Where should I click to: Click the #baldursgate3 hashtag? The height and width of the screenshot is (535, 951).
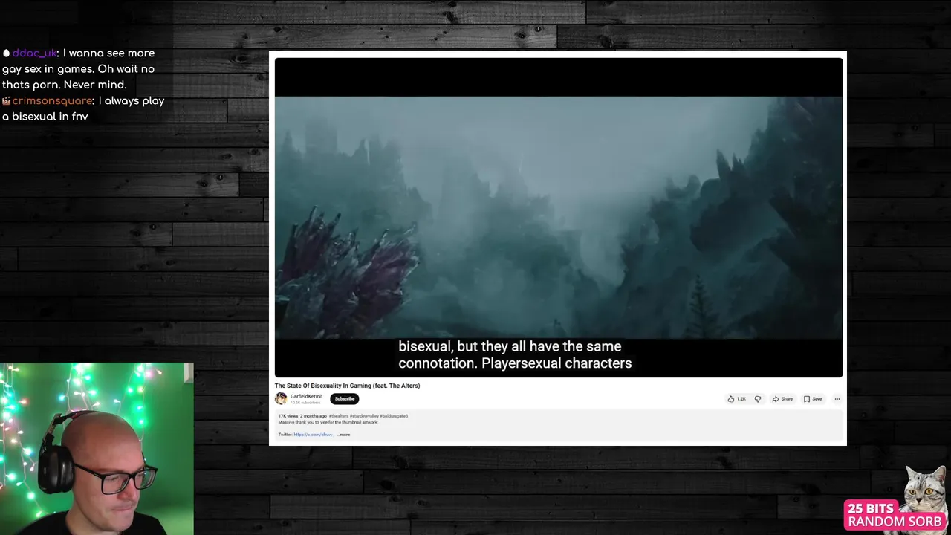click(394, 416)
